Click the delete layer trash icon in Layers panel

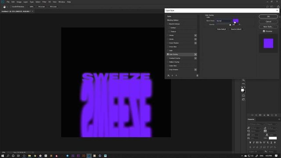(x=276, y=115)
